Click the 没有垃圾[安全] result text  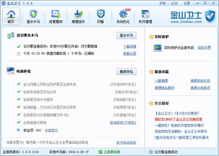point(126,92)
